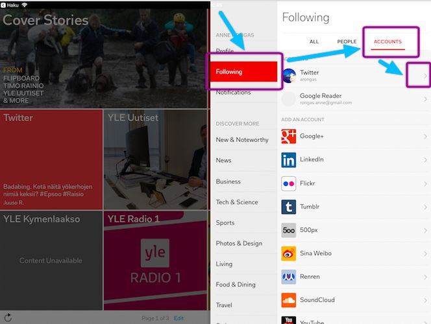This screenshot has height=324, width=431.
Task: Open Tumblr row chevron
Action: (x=425, y=207)
